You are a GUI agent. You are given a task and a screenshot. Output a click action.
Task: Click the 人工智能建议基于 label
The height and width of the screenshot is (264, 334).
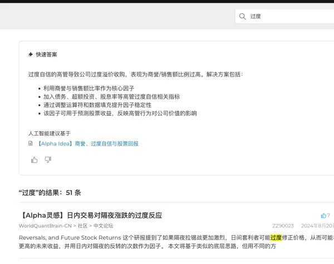(50, 133)
